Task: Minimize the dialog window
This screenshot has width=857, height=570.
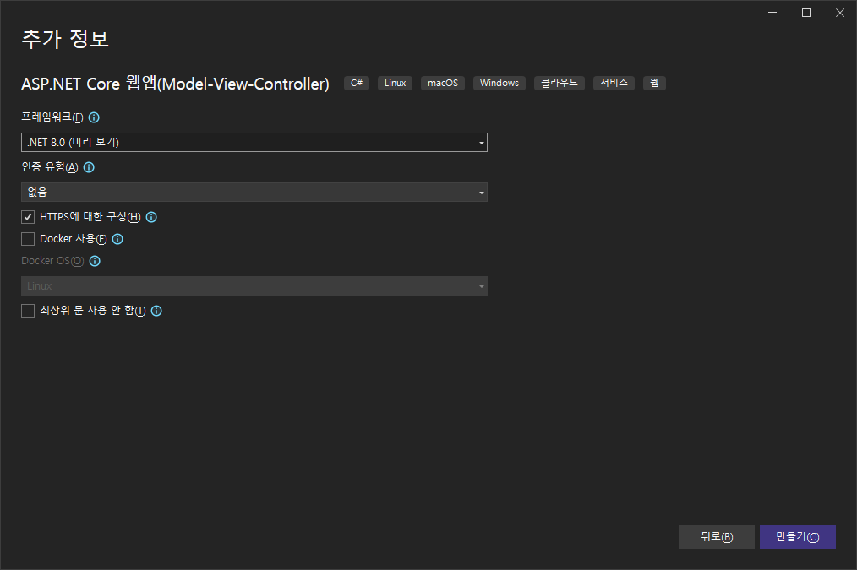Action: 772,13
